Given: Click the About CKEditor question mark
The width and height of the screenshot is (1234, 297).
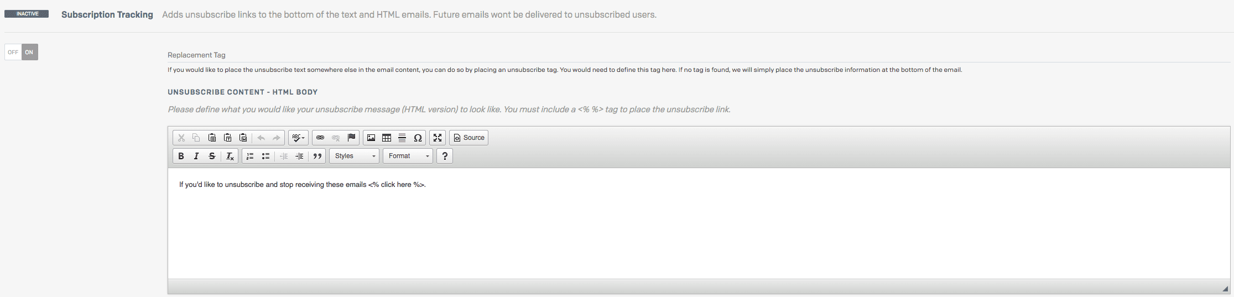Looking at the screenshot, I should click(x=445, y=156).
